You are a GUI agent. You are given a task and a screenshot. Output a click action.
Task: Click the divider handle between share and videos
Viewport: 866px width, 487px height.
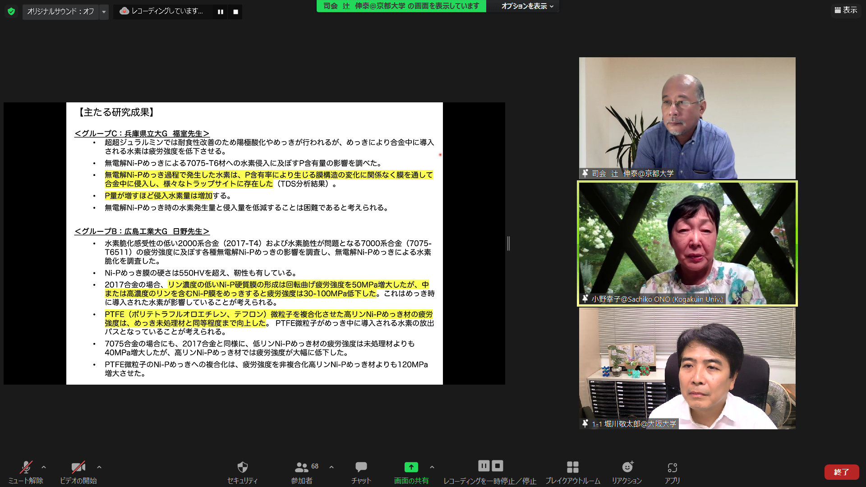(x=508, y=243)
